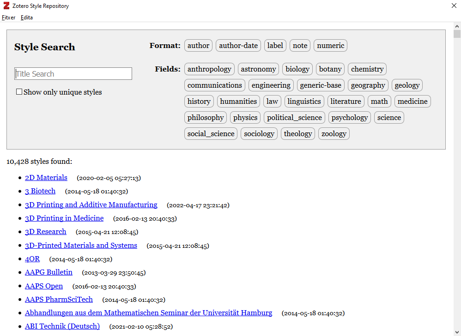461x336 pixels.
Task: Select the sociology field tag
Action: coord(259,134)
